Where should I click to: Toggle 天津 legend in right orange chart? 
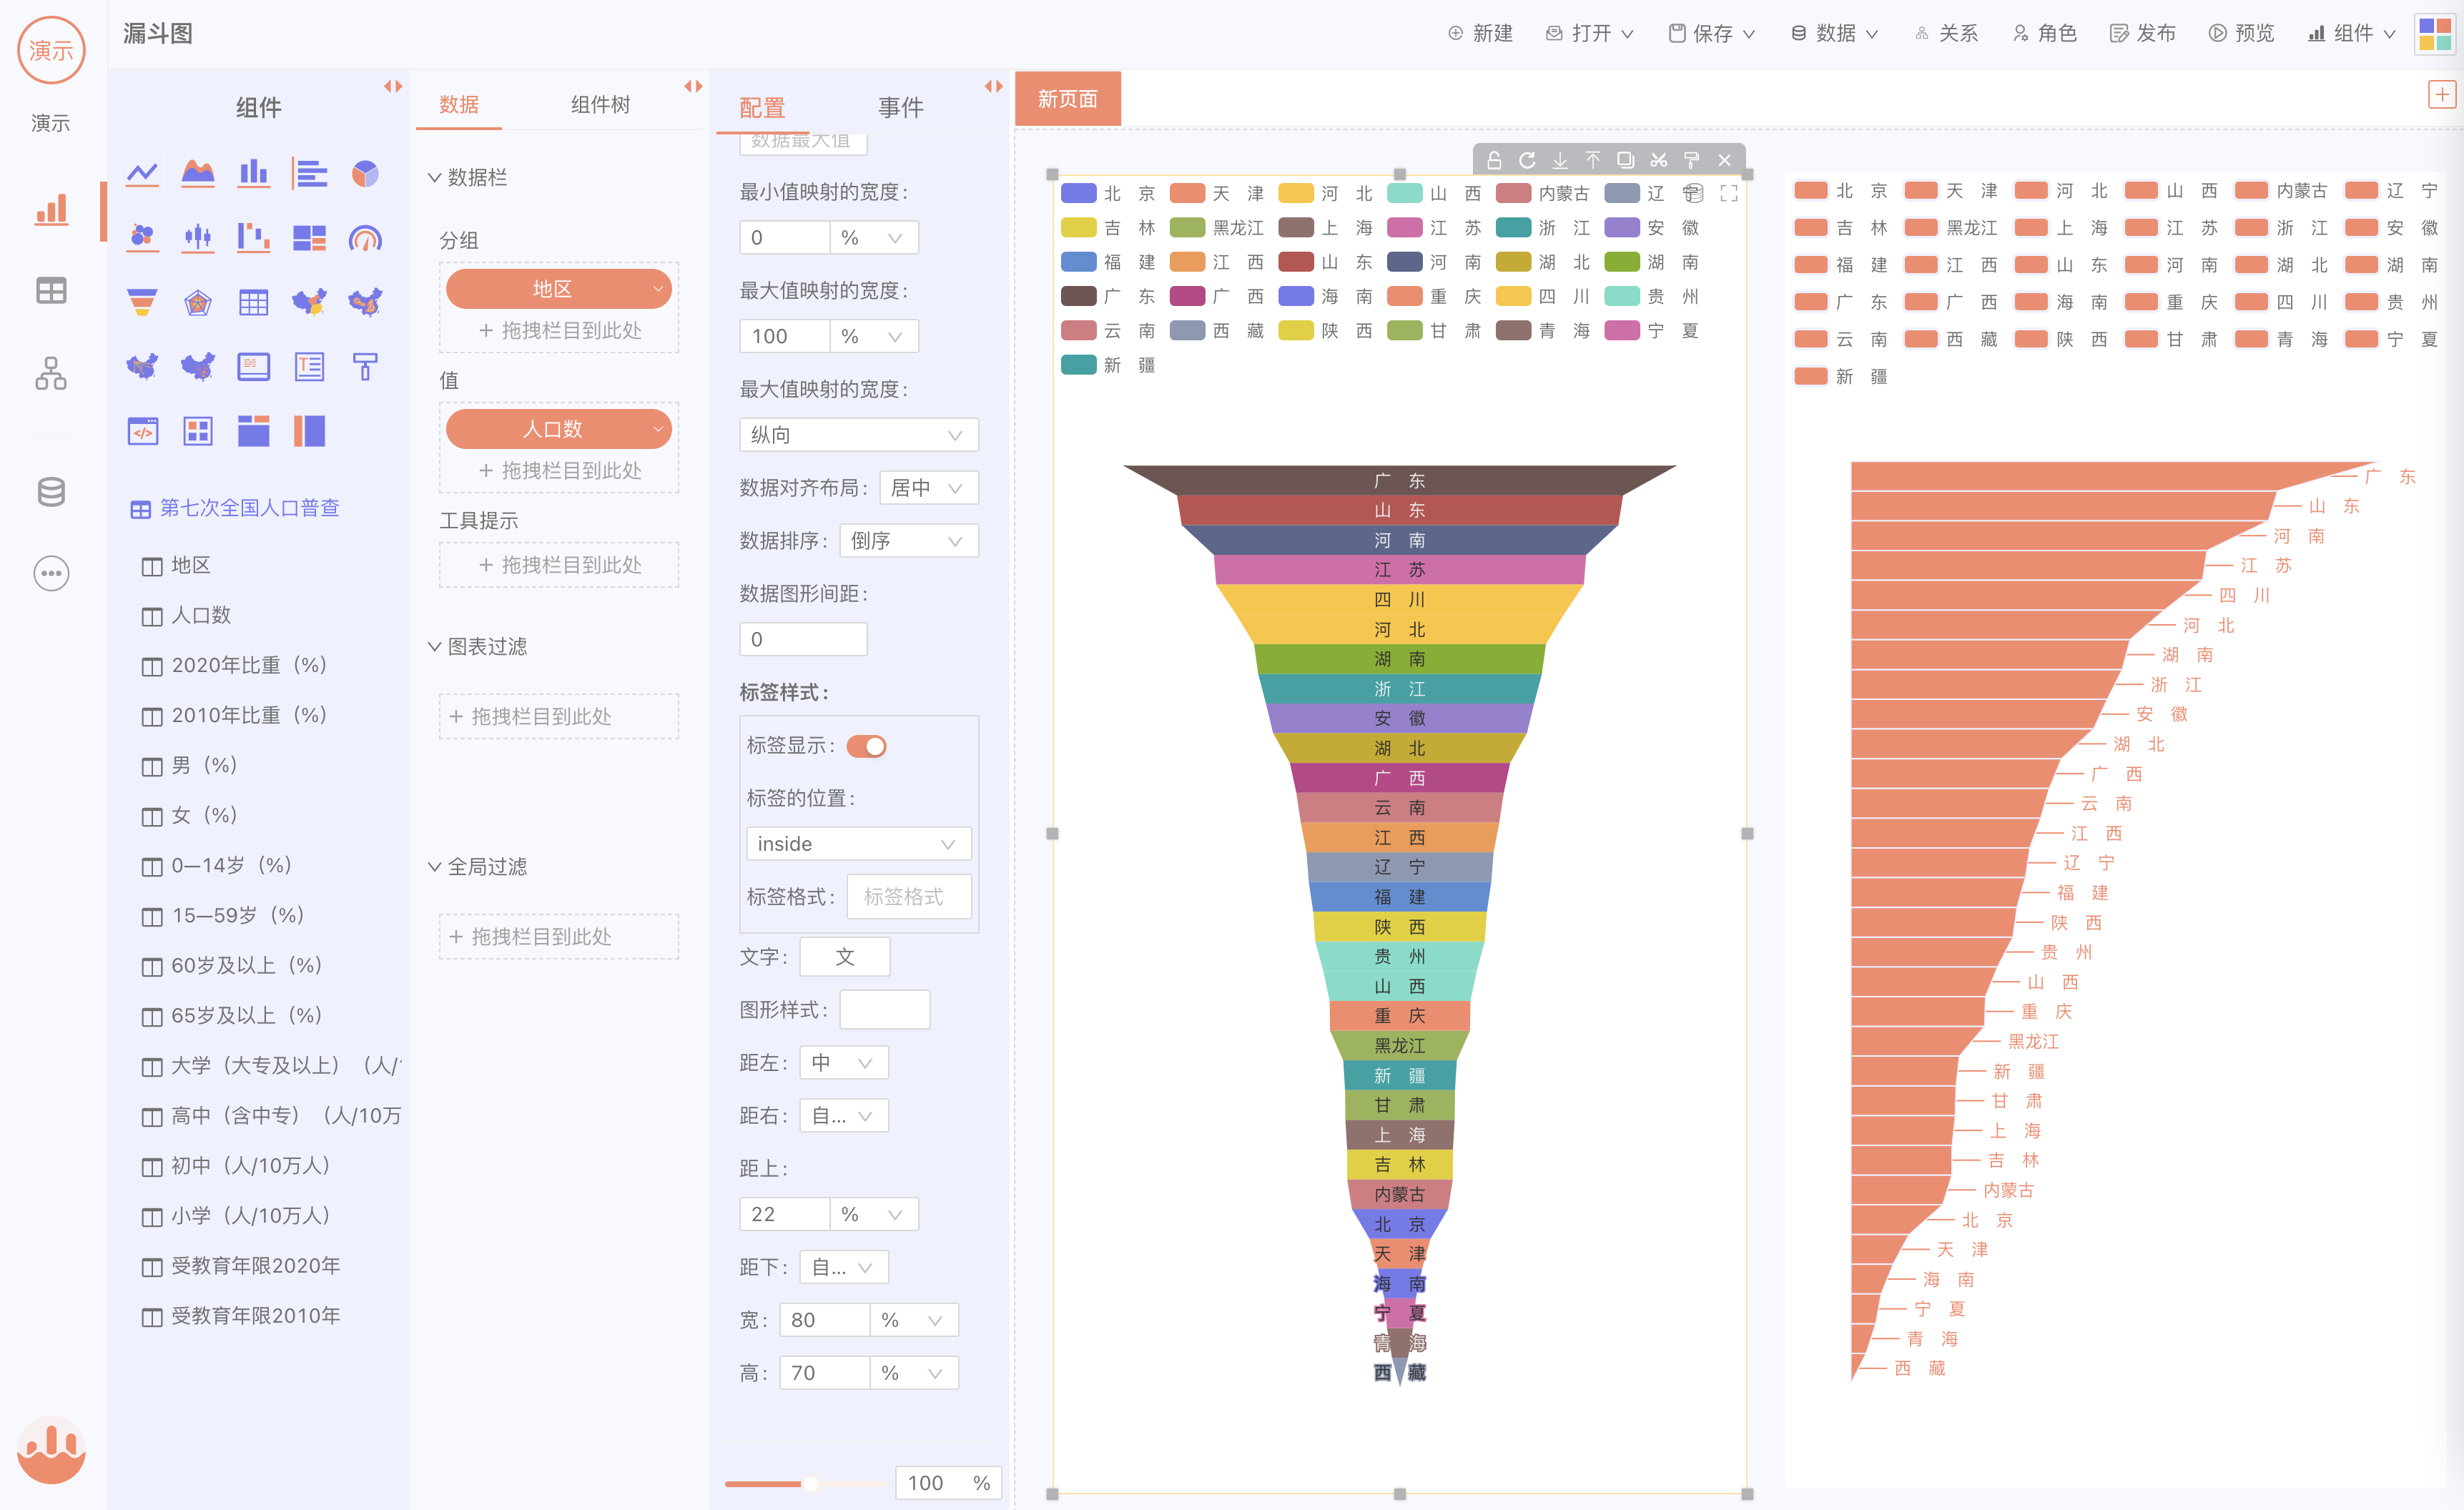pos(1951,191)
